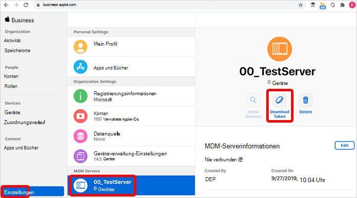Click the orange extension badge showing 205

(323, 5)
